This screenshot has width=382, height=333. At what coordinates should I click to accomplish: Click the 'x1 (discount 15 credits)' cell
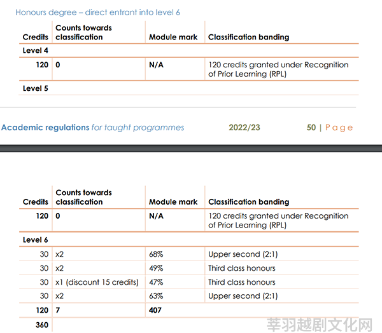97,282
